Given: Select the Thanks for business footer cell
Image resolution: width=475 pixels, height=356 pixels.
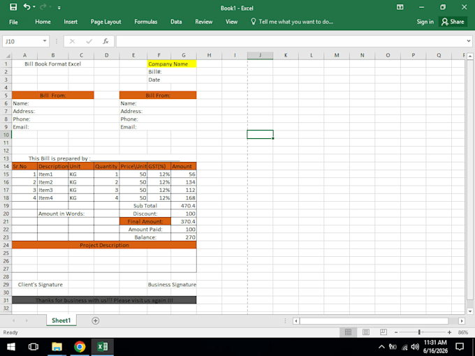Looking at the screenshot, I should pyautogui.click(x=104, y=300).
